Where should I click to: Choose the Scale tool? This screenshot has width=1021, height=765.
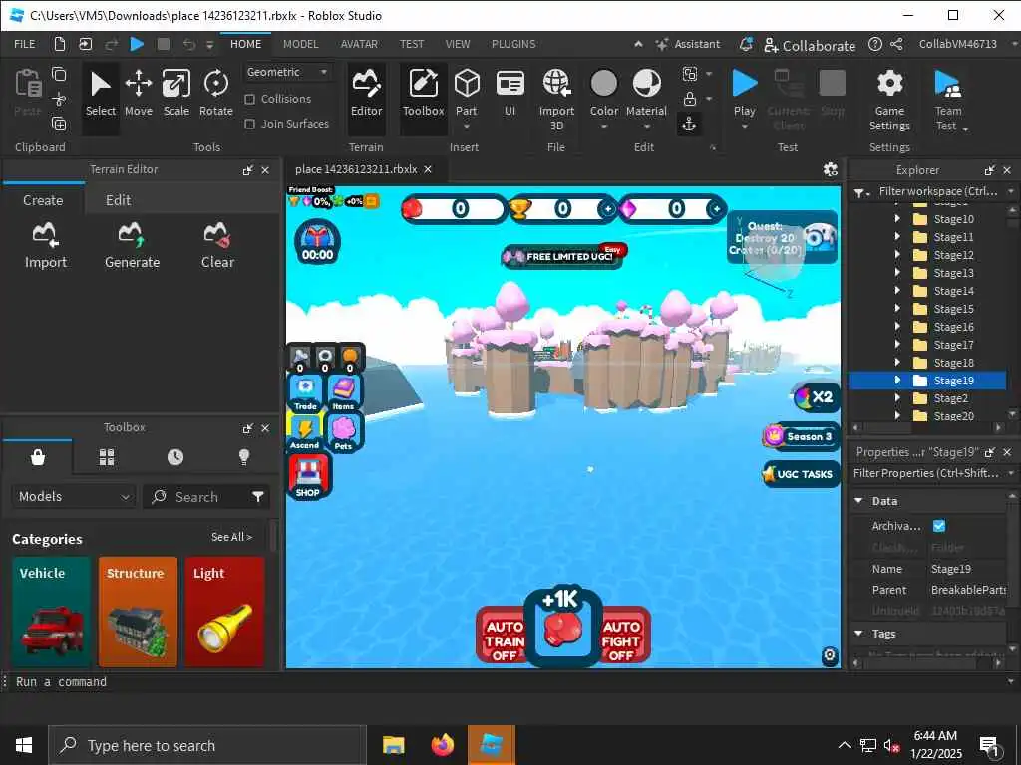[x=175, y=94]
